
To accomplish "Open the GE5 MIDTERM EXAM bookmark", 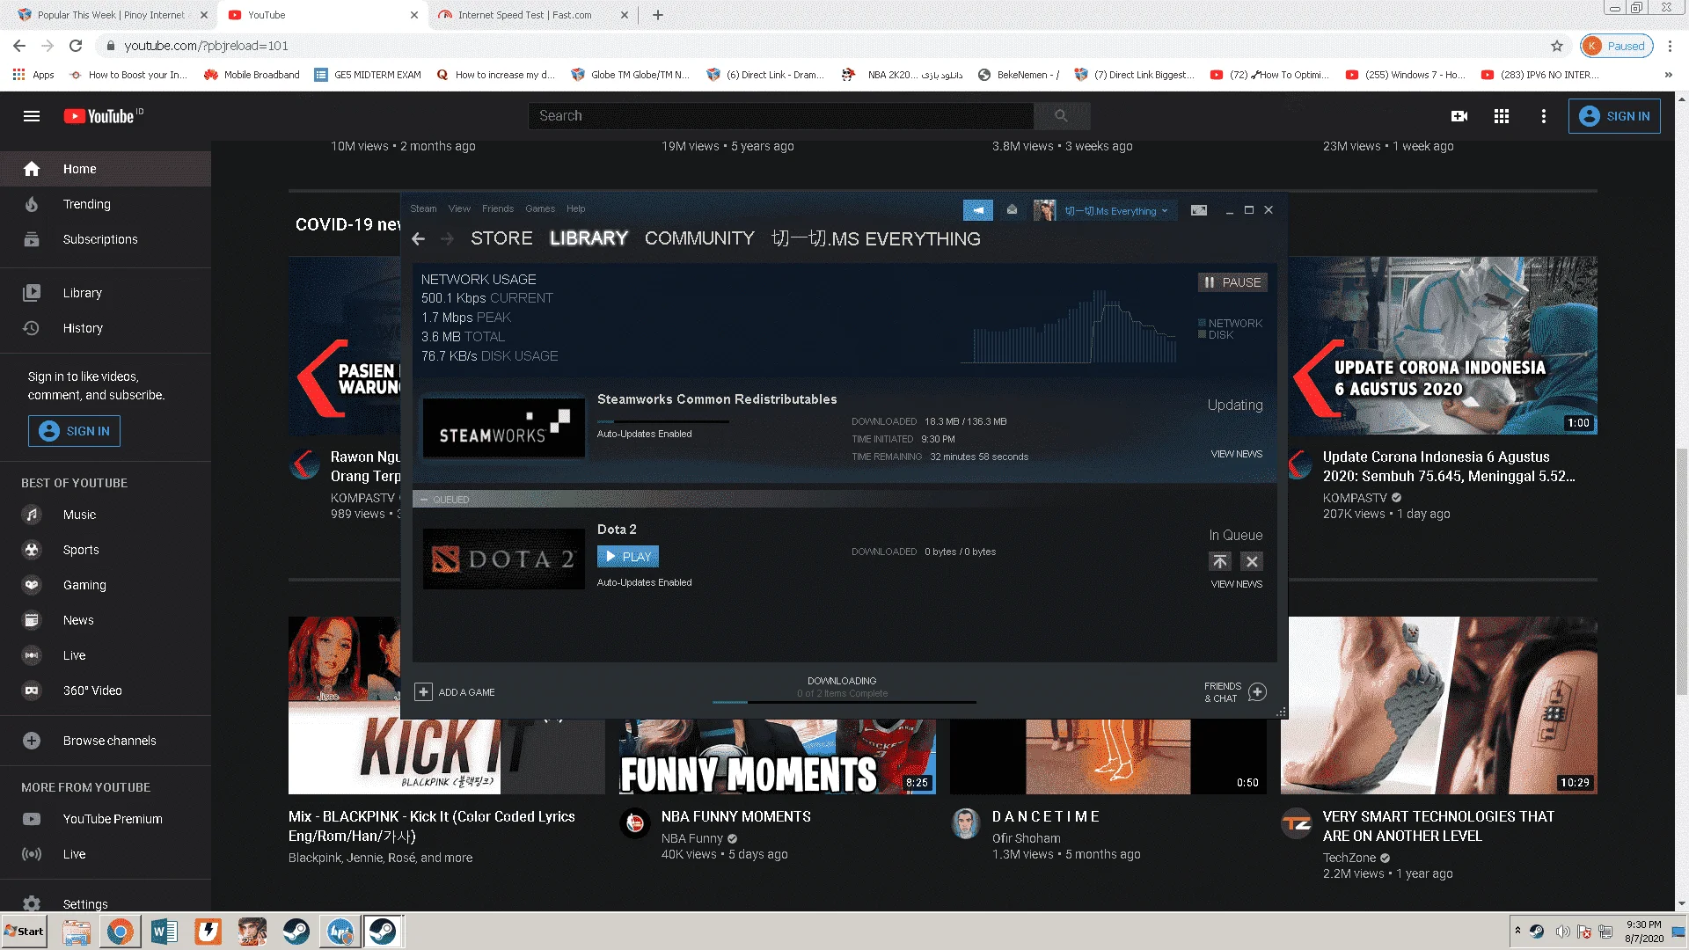I will point(369,75).
